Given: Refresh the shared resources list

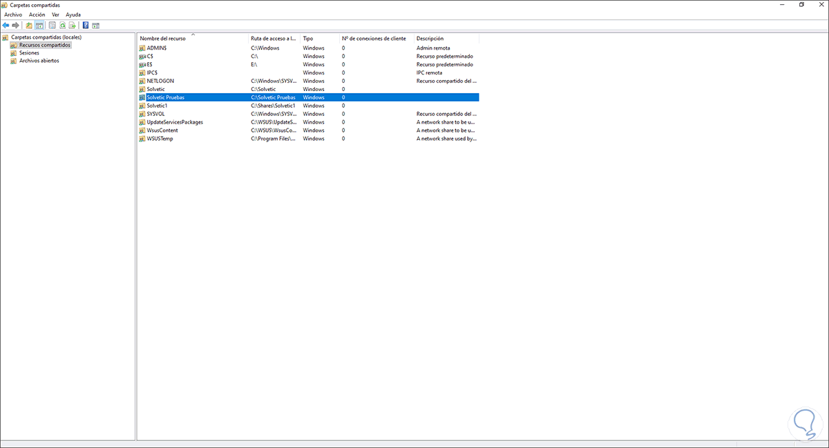Looking at the screenshot, I should tap(64, 25).
